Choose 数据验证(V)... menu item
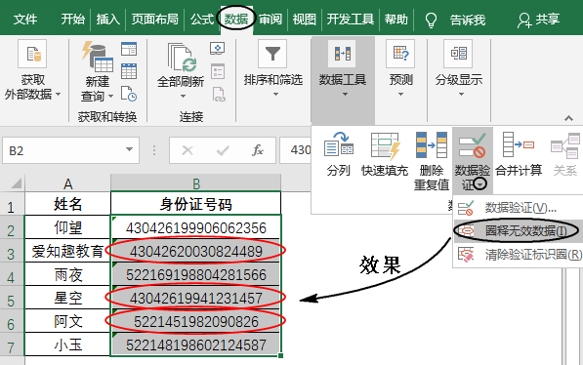The width and height of the screenshot is (583, 365). (518, 208)
